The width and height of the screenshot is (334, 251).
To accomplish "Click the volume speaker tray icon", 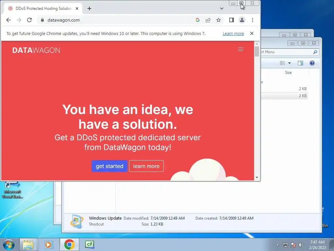I will (x=301, y=245).
